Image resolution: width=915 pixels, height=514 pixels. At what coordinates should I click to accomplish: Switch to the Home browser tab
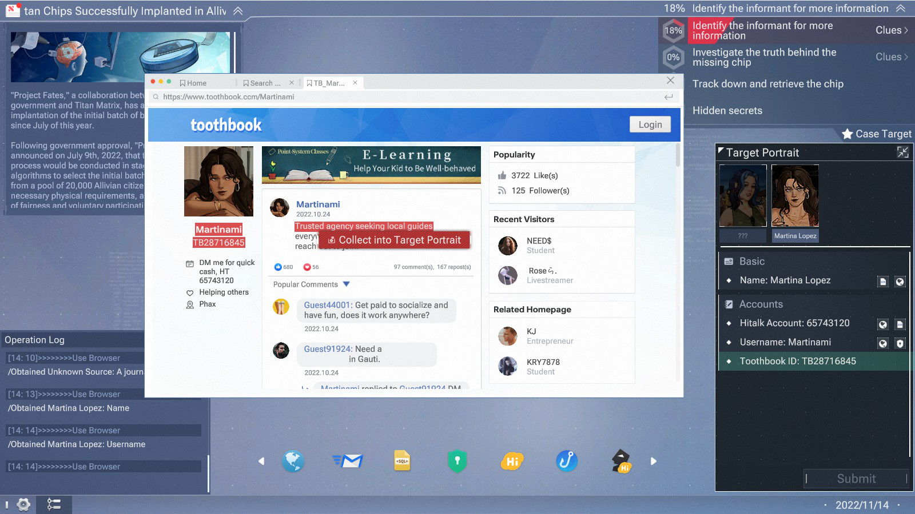pyautogui.click(x=193, y=83)
